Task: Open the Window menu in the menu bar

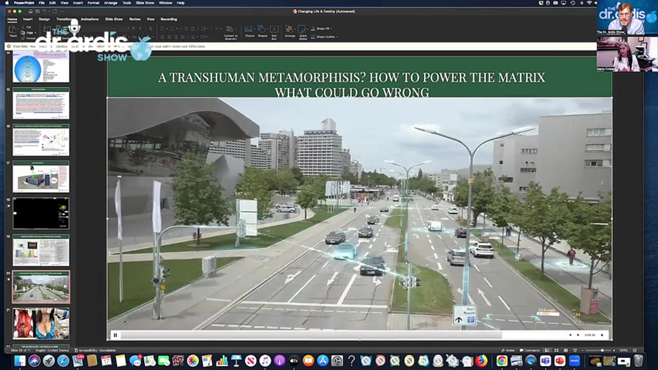Action: [x=166, y=3]
